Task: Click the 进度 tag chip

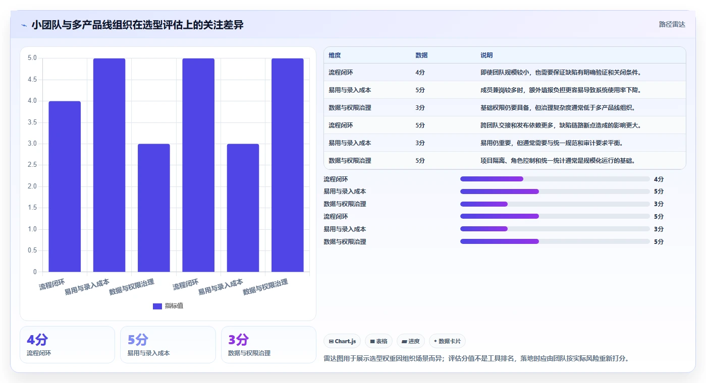Action: coord(411,341)
